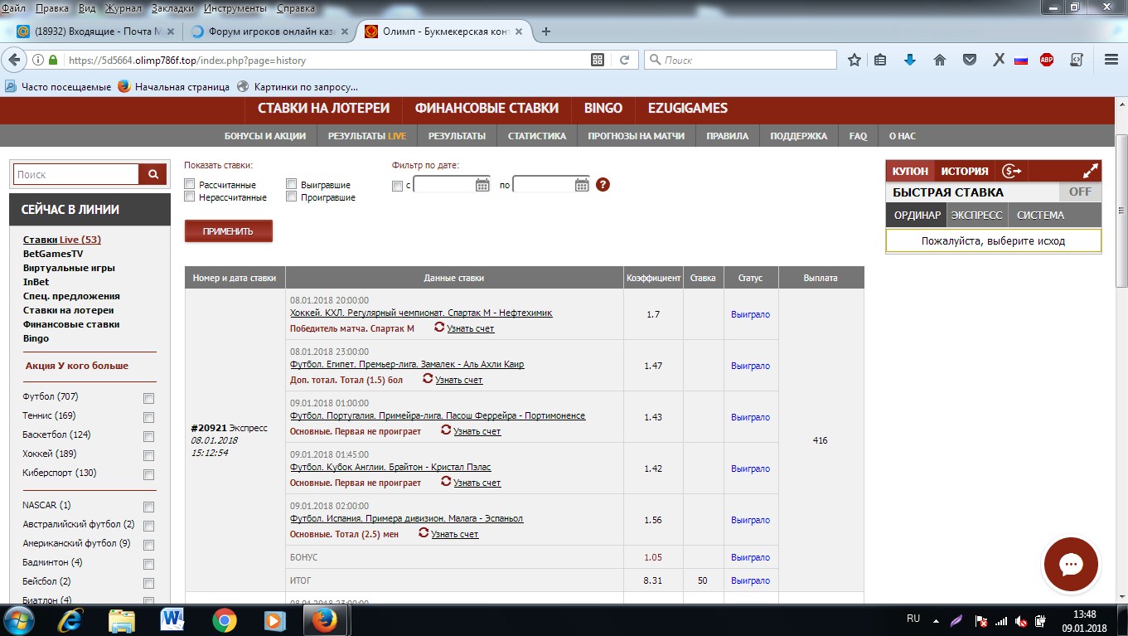Refresh score icon for Спартак М - Нефтехимик

(439, 328)
